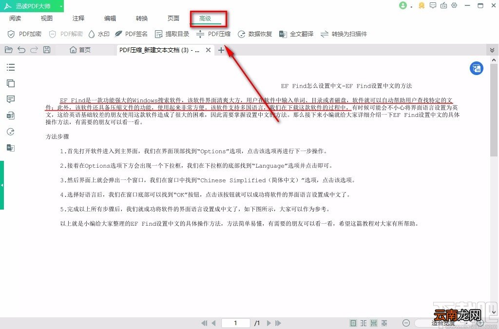Select the 编辑 tab

(x=110, y=18)
